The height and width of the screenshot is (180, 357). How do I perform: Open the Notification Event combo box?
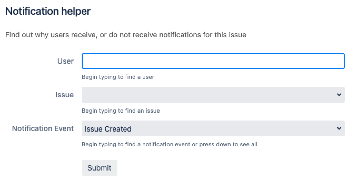pos(208,129)
